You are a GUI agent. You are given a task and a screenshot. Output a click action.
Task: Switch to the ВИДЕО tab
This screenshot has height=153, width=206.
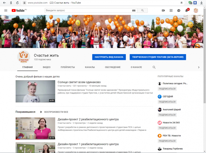(x=47, y=67)
